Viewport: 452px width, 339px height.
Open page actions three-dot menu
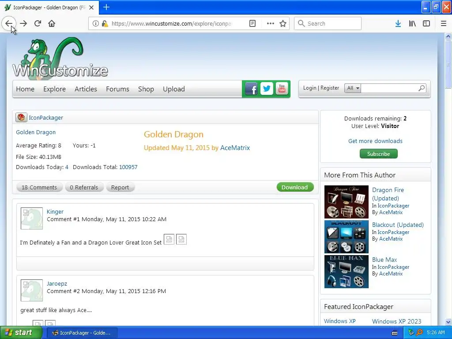pyautogui.click(x=271, y=23)
